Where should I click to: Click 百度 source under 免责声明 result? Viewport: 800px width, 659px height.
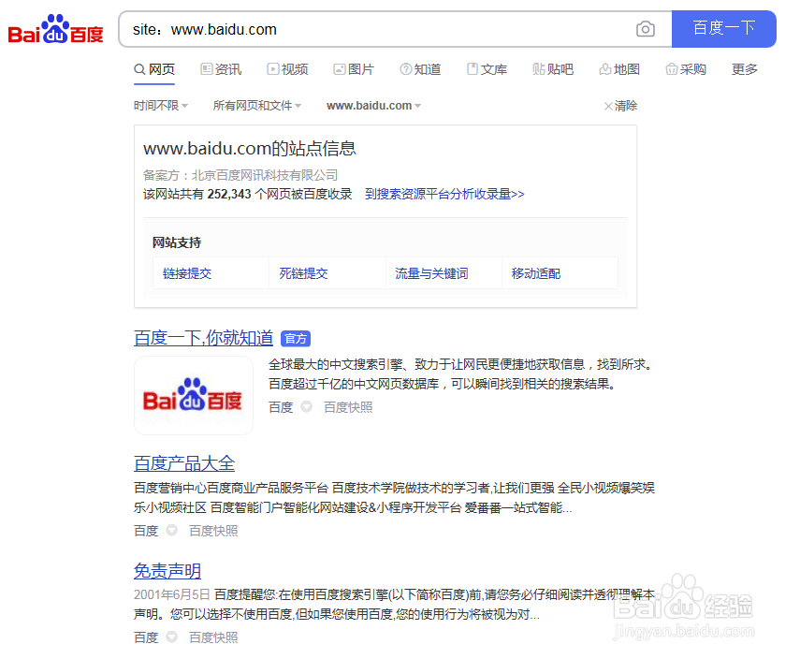pyautogui.click(x=146, y=637)
